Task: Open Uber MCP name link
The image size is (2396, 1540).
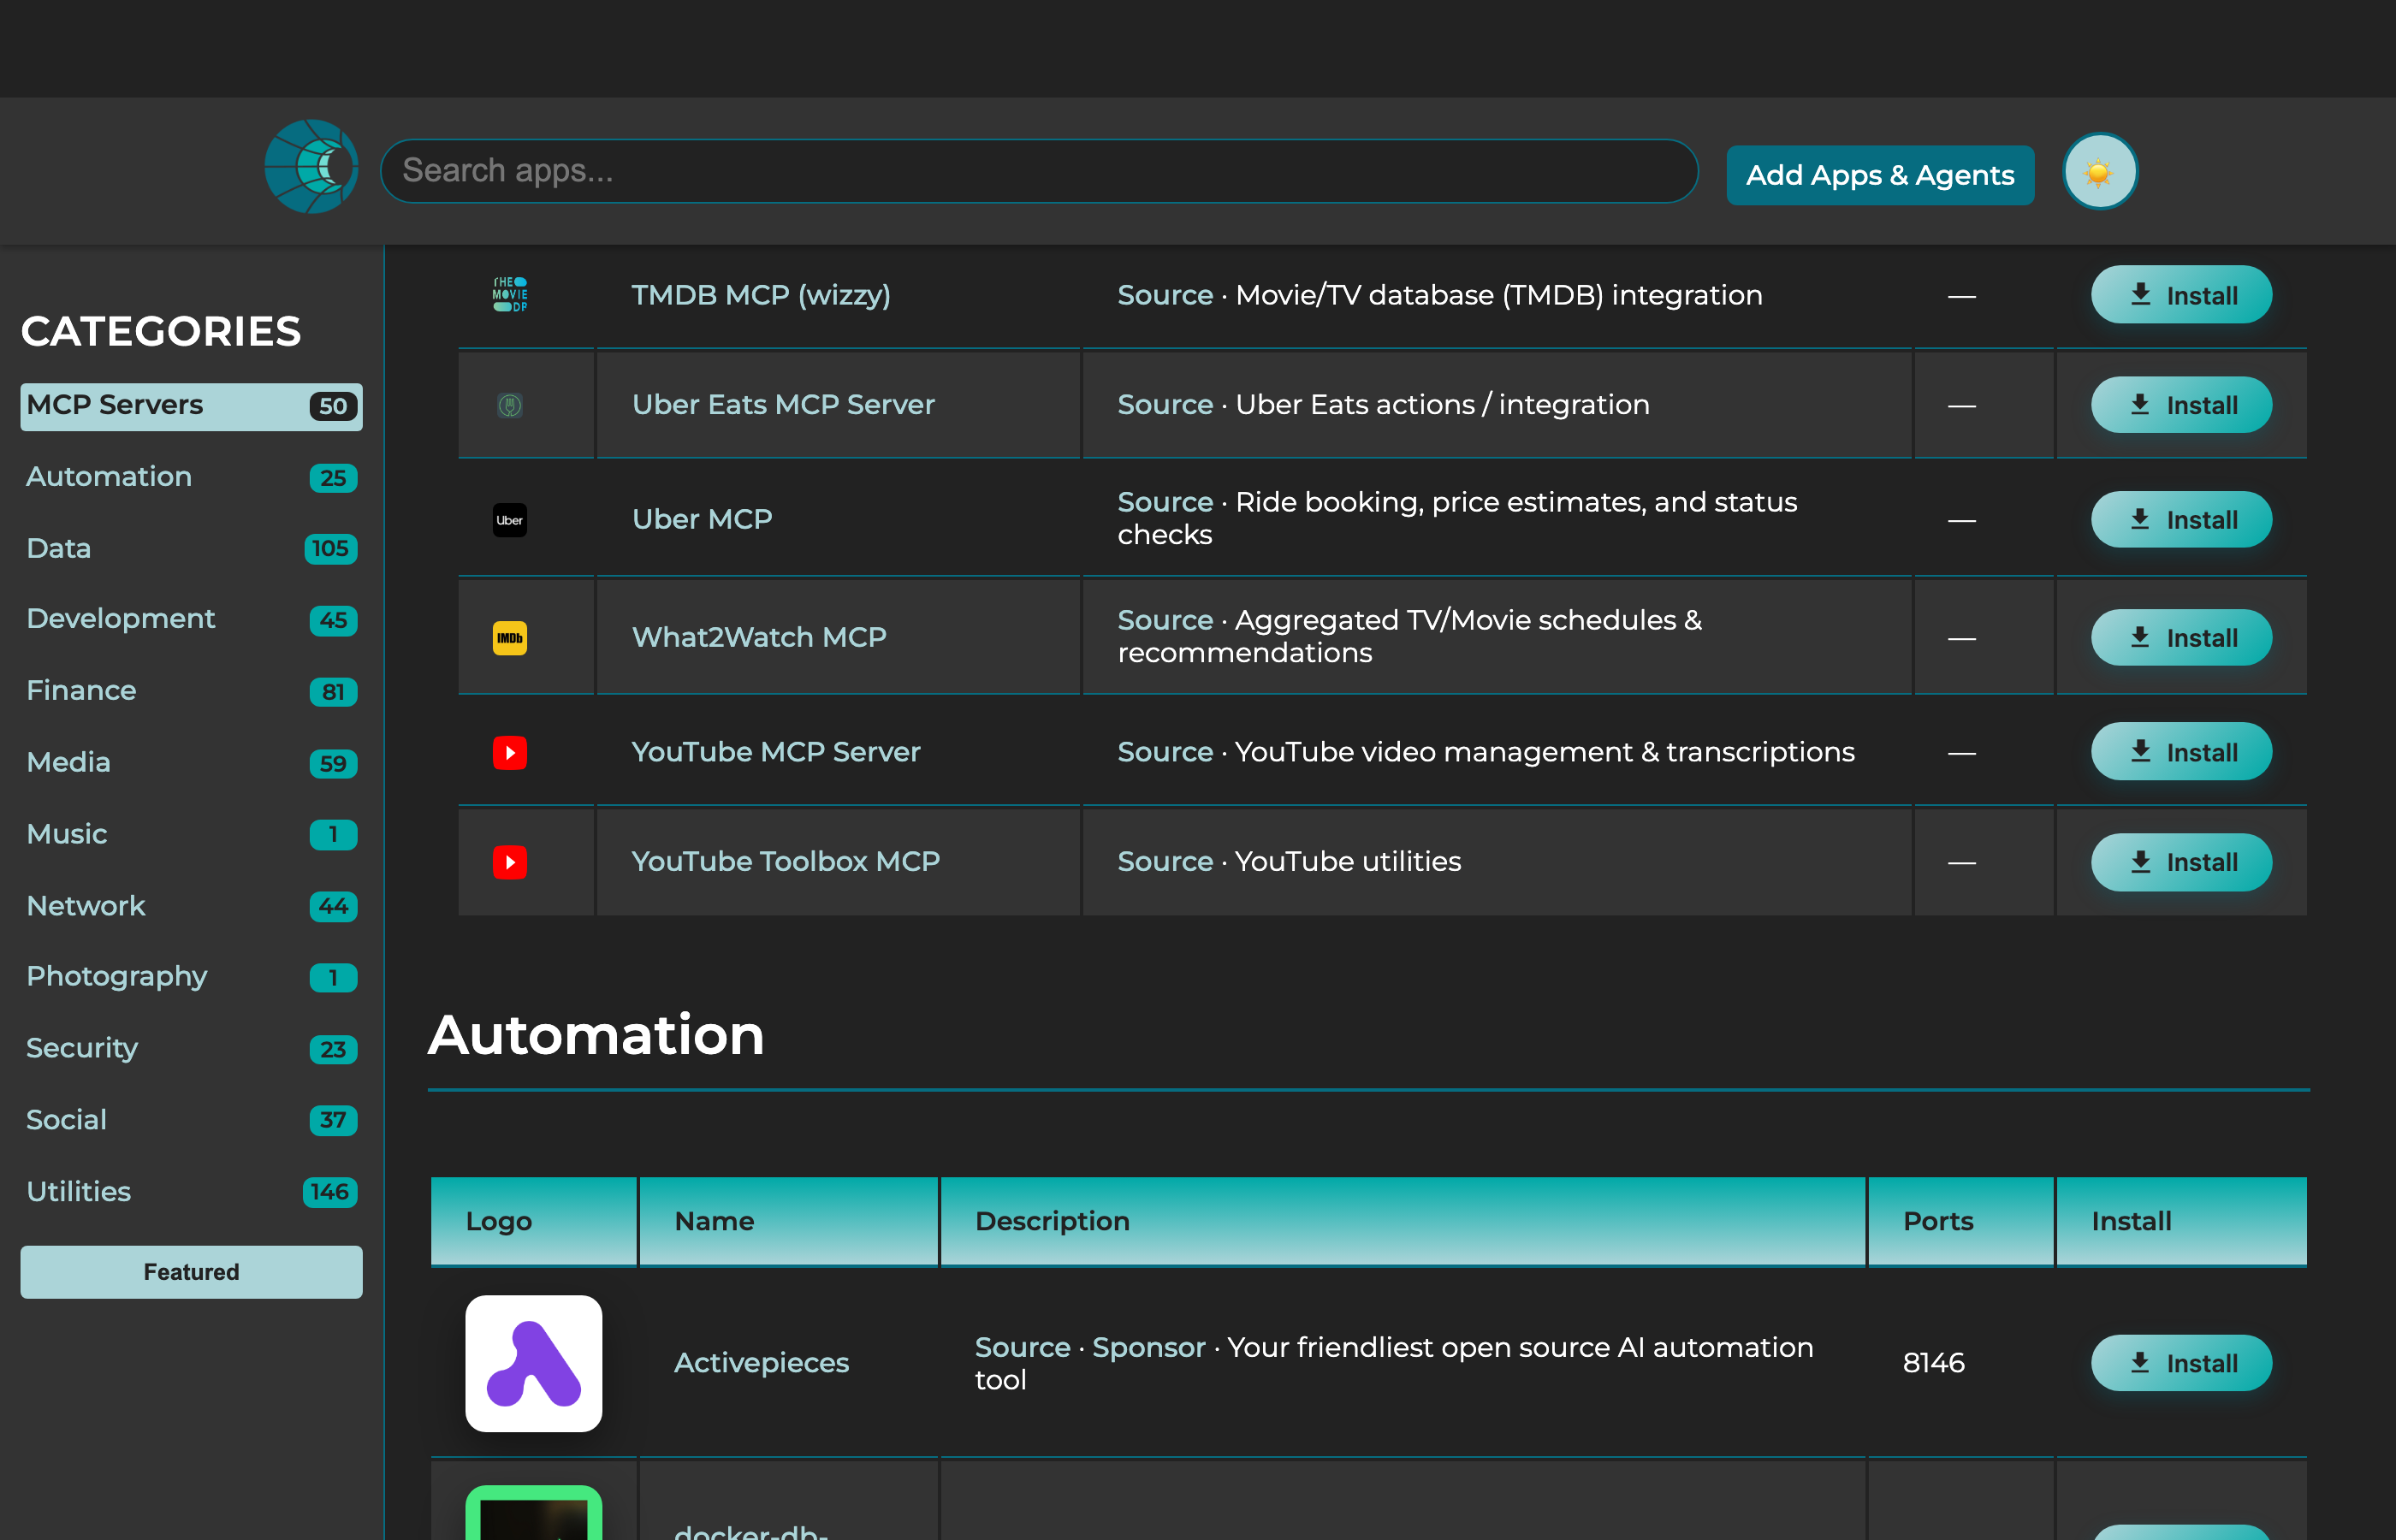Action: coord(702,520)
